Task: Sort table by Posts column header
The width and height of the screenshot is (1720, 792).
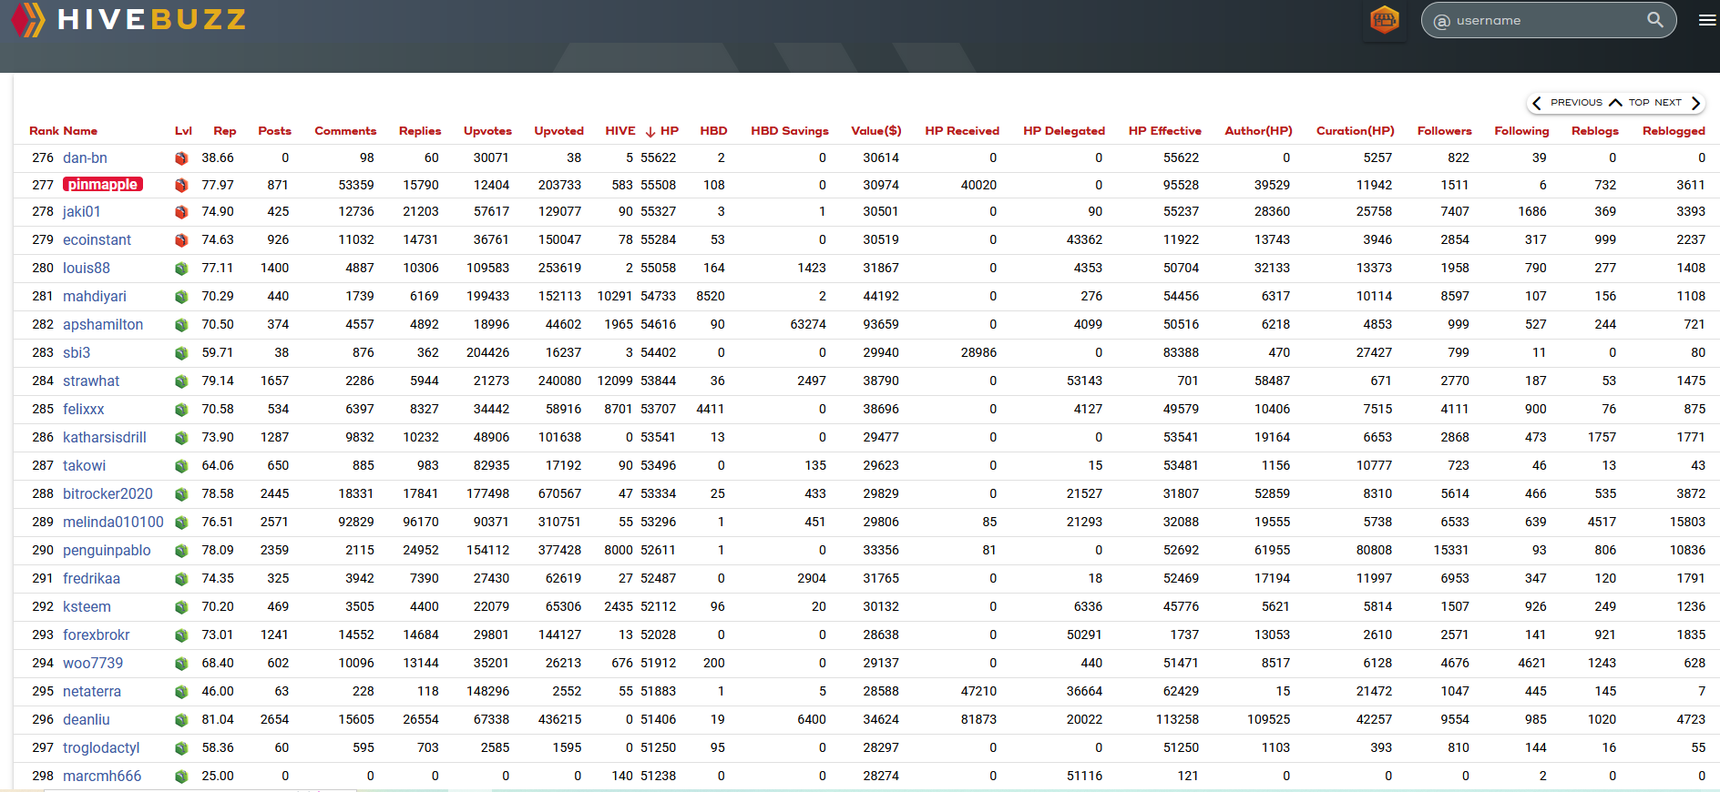Action: pyautogui.click(x=274, y=131)
